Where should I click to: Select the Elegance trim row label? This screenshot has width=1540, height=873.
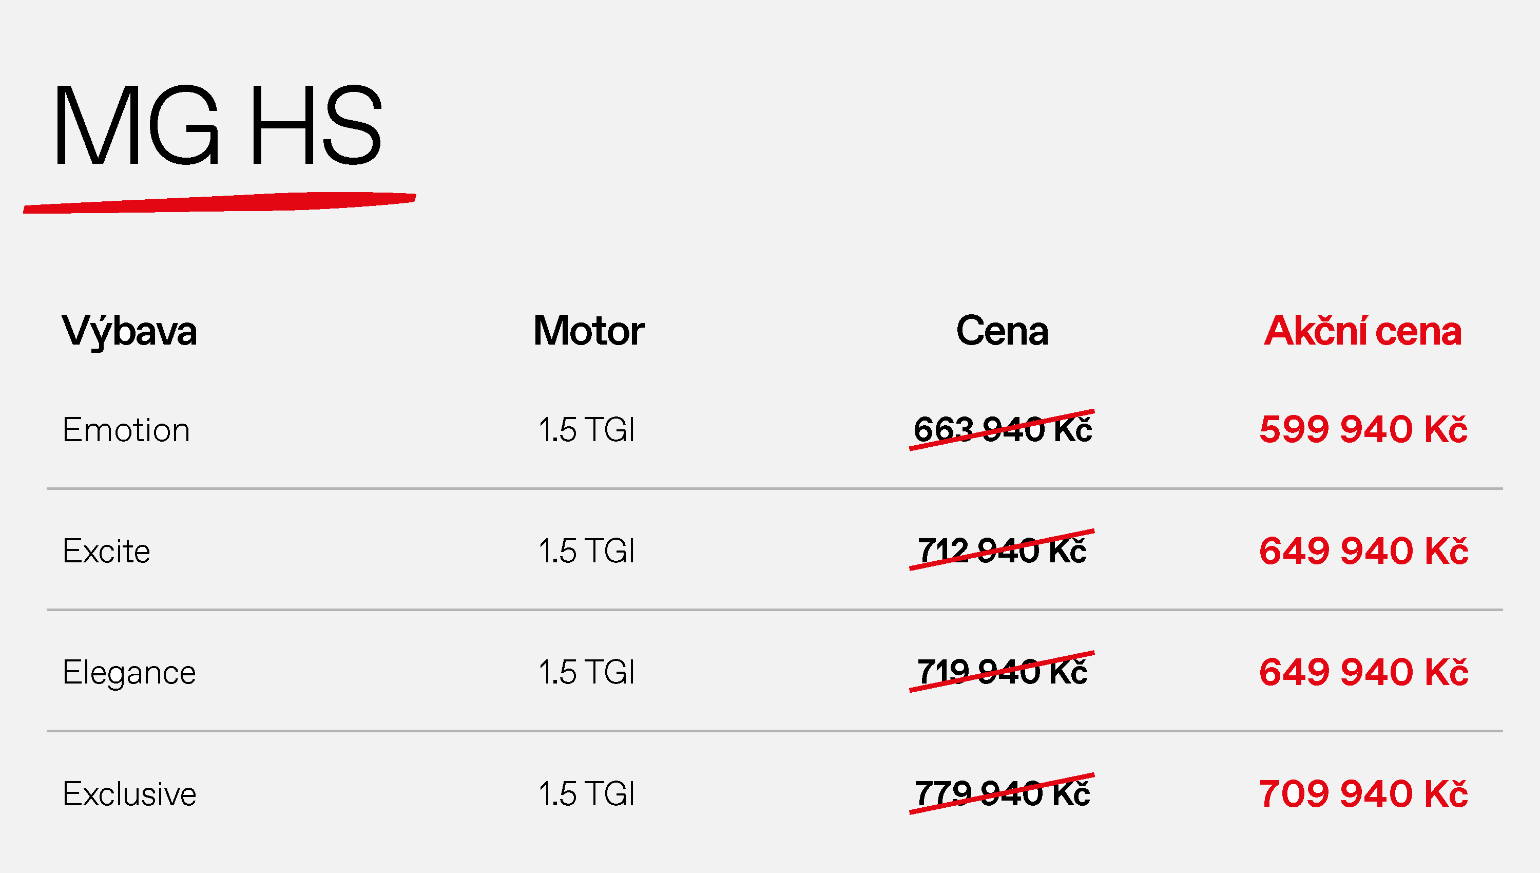pos(129,673)
